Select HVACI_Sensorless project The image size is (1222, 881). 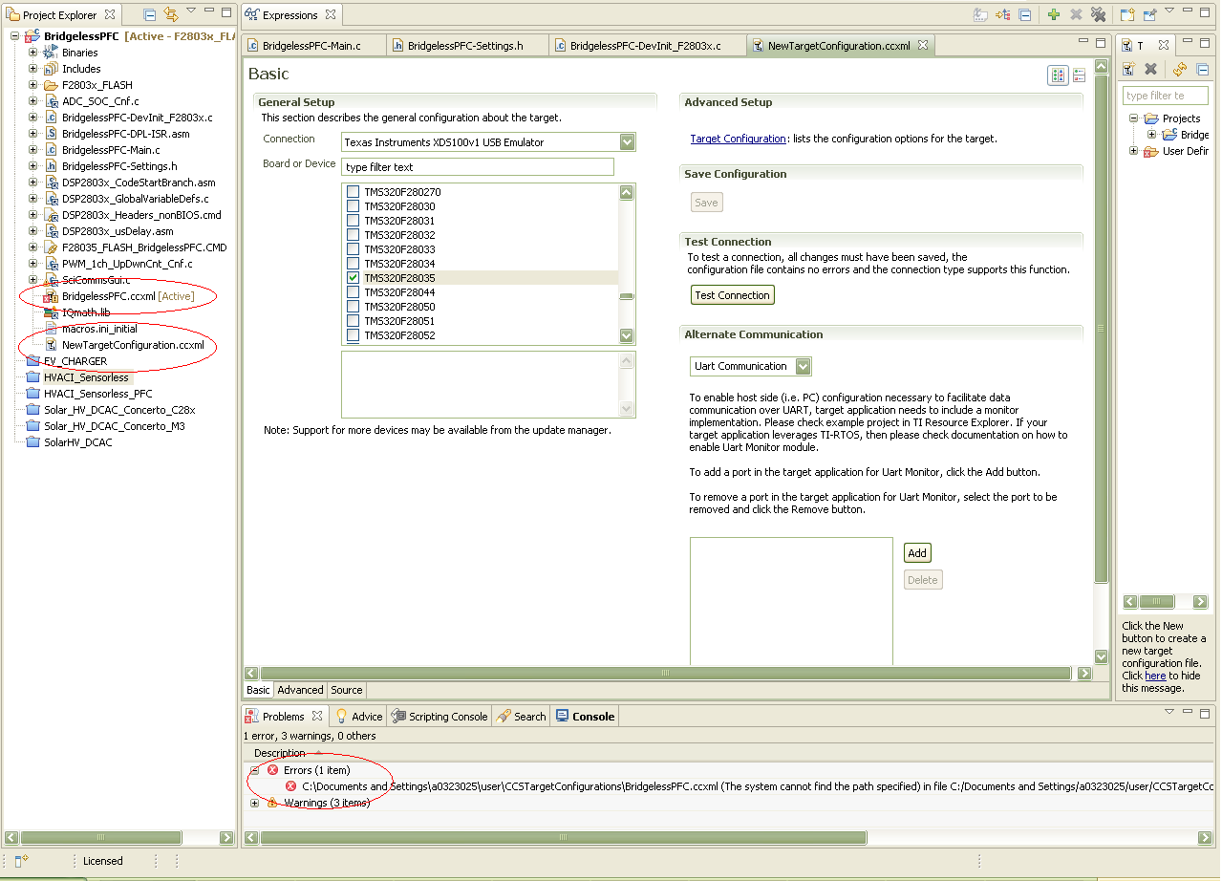tap(77, 377)
